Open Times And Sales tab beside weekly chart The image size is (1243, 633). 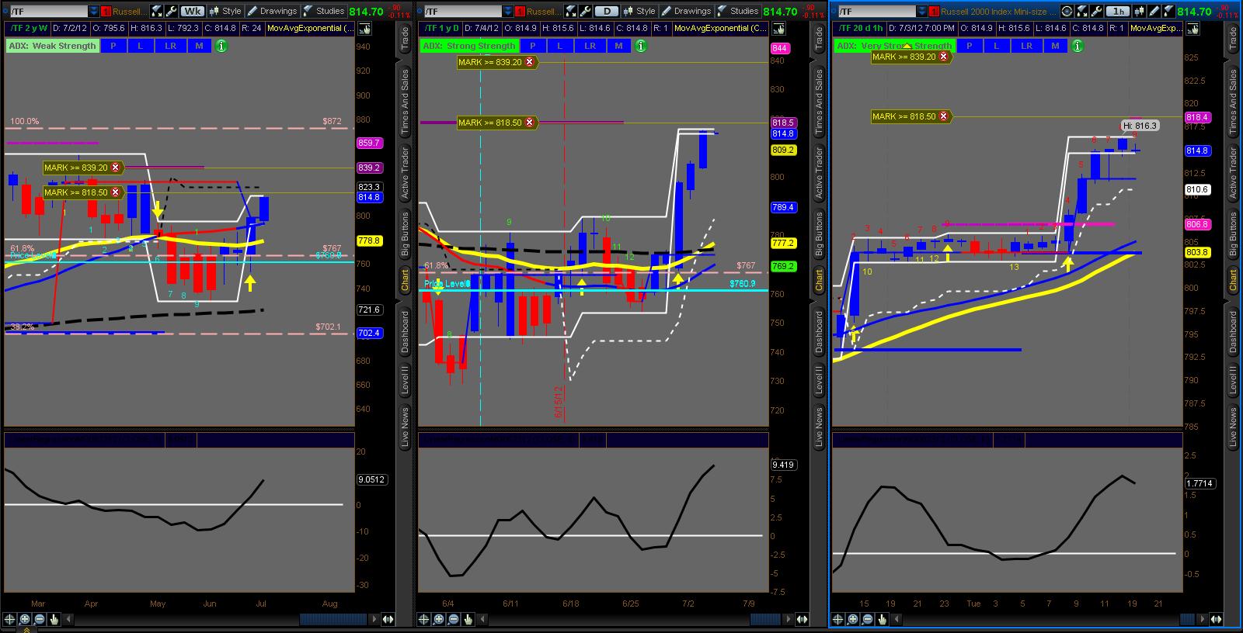[405, 102]
